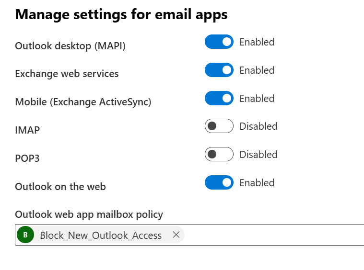This screenshot has width=364, height=270.
Task: Click the "Outlook on the web" label
Action: [60, 187]
